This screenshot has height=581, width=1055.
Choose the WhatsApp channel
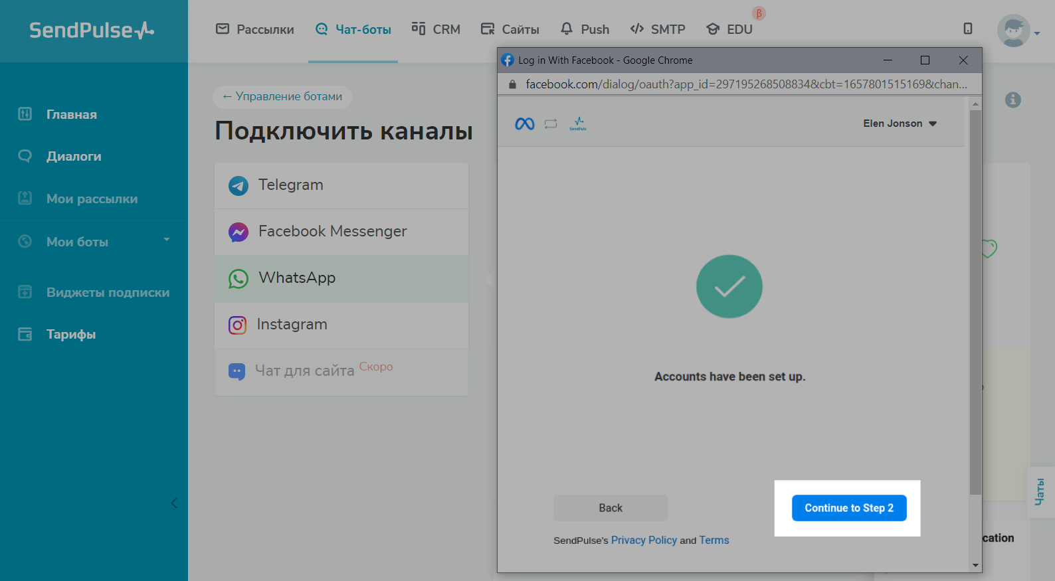click(297, 278)
